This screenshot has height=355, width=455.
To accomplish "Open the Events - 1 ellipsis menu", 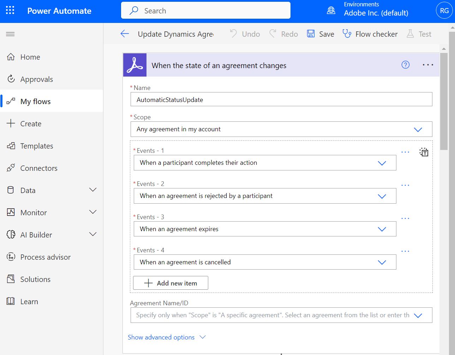I will [405, 152].
